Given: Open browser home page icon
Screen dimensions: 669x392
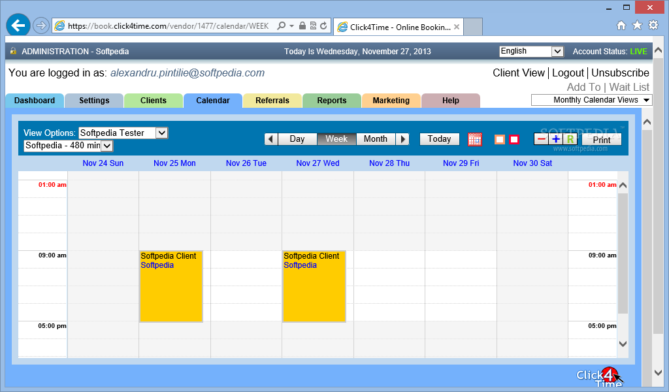Looking at the screenshot, I should 621,25.
